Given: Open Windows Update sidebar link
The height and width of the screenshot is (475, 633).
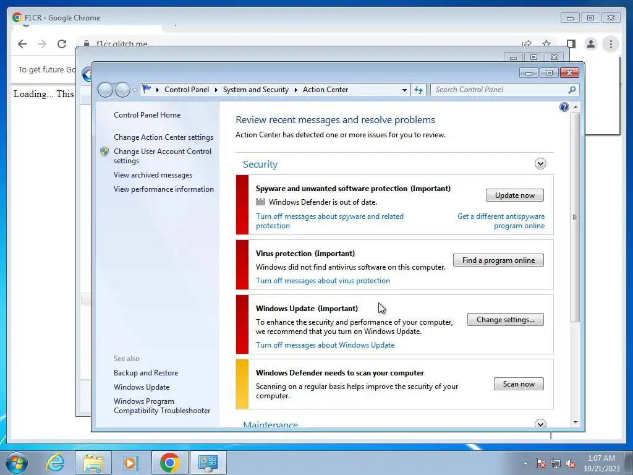Looking at the screenshot, I should tap(142, 387).
